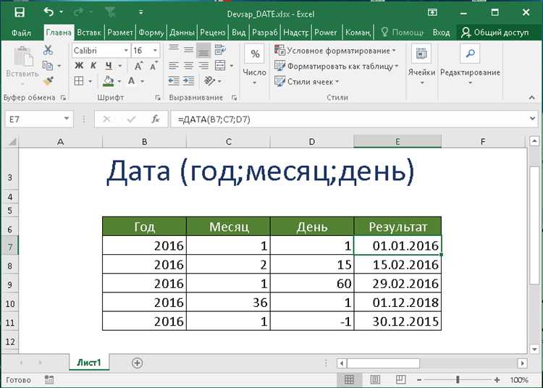
Task: Add a new sheet with plus button
Action: (137, 363)
